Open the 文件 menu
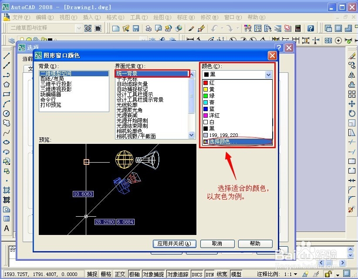The height and width of the screenshot is (279, 358). tap(21, 17)
